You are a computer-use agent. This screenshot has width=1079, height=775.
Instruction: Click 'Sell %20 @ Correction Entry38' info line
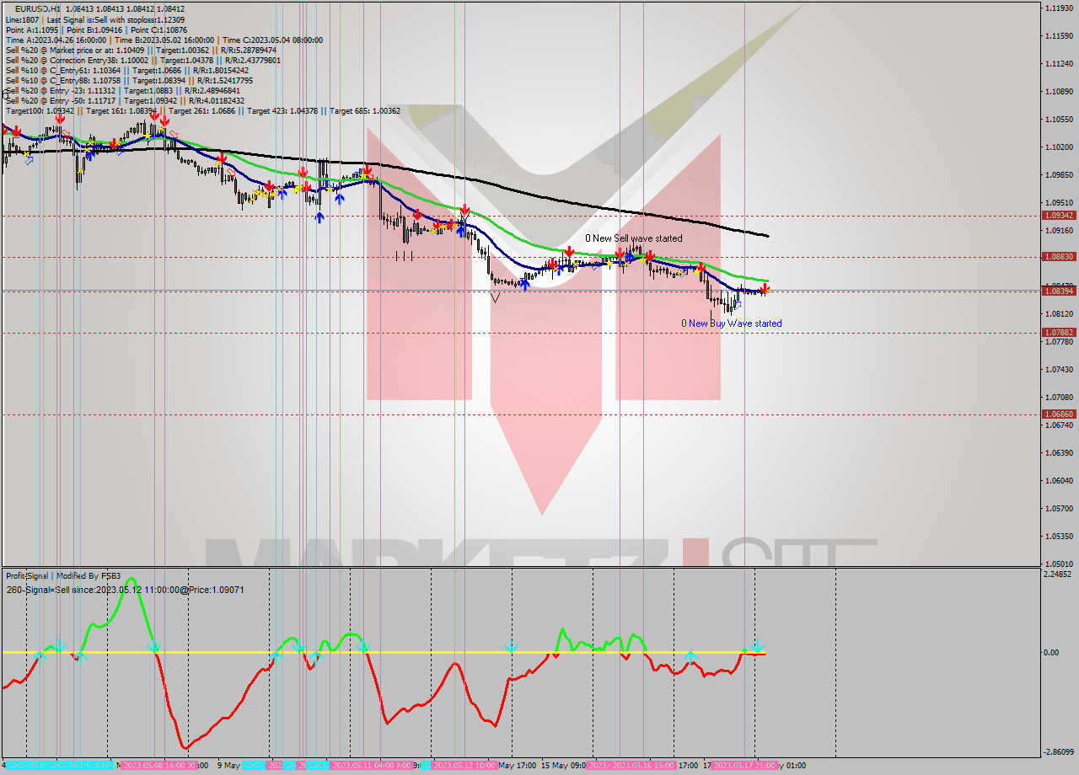pyautogui.click(x=143, y=60)
